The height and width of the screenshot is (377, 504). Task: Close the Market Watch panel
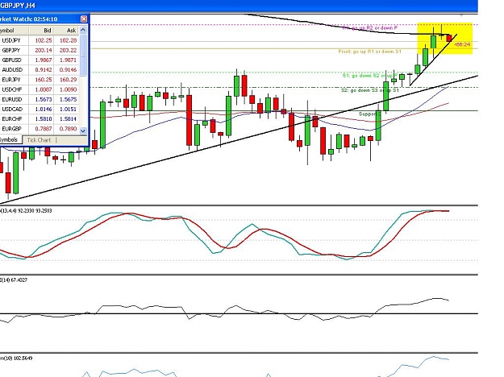tap(84, 19)
